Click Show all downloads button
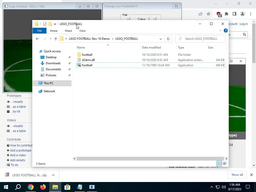 (x=237, y=175)
